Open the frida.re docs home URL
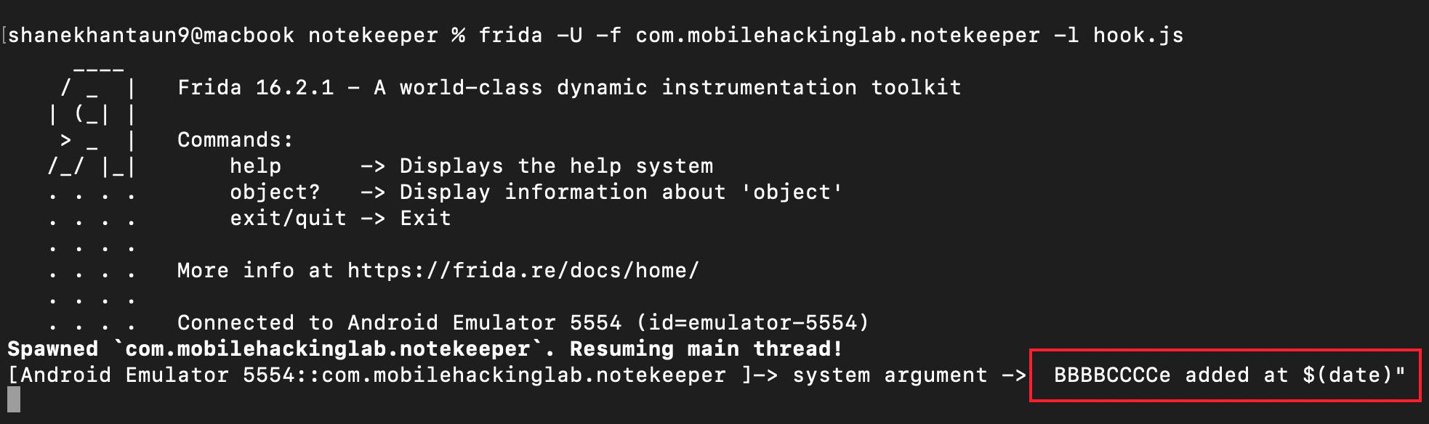 click(x=523, y=271)
